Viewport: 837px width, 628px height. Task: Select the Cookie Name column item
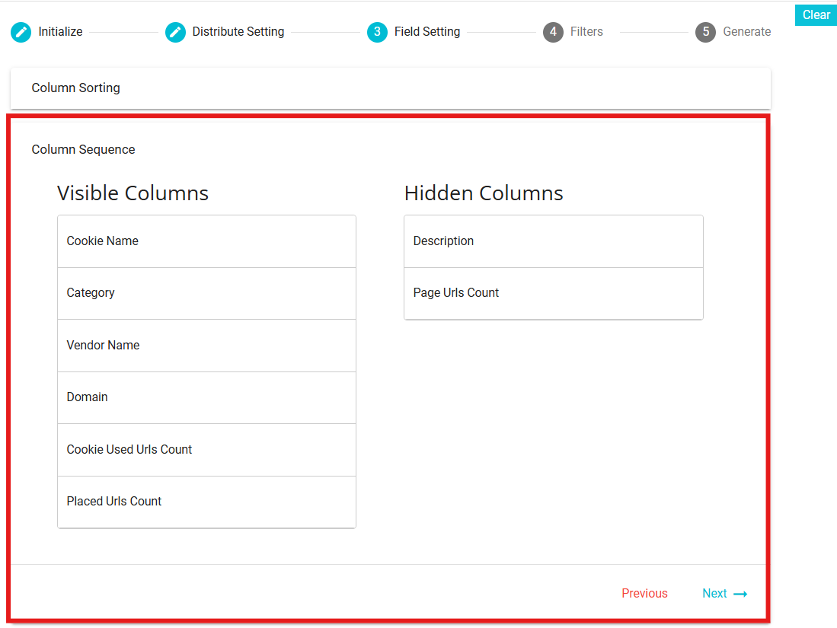[x=206, y=241]
